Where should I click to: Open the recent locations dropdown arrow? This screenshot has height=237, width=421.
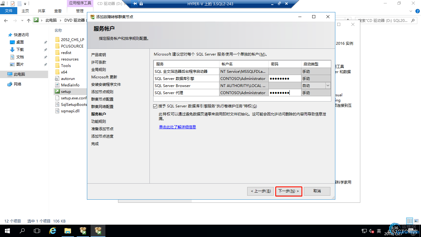coord(22,20)
